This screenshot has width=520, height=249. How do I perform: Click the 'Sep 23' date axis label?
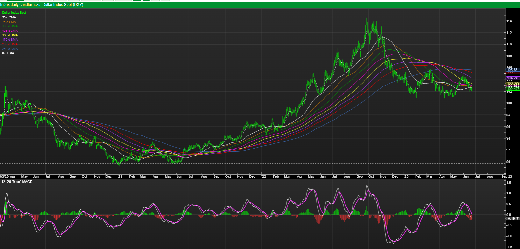click(x=507, y=176)
